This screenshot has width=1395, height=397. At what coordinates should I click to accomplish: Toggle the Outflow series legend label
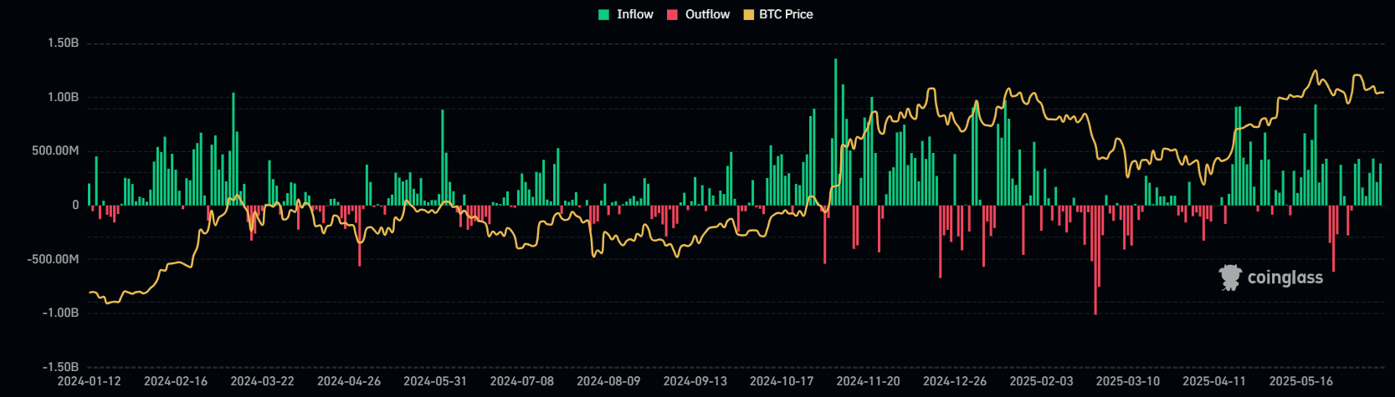pos(707,14)
